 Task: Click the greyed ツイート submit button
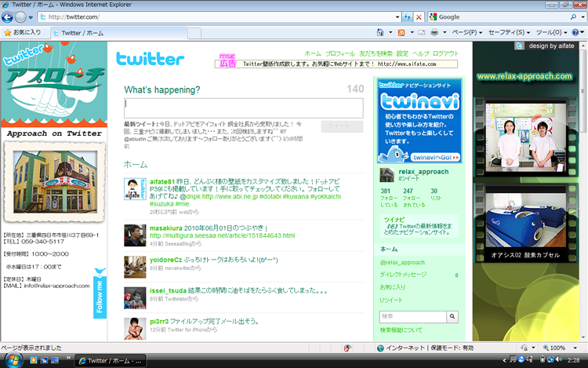pyautogui.click(x=342, y=126)
